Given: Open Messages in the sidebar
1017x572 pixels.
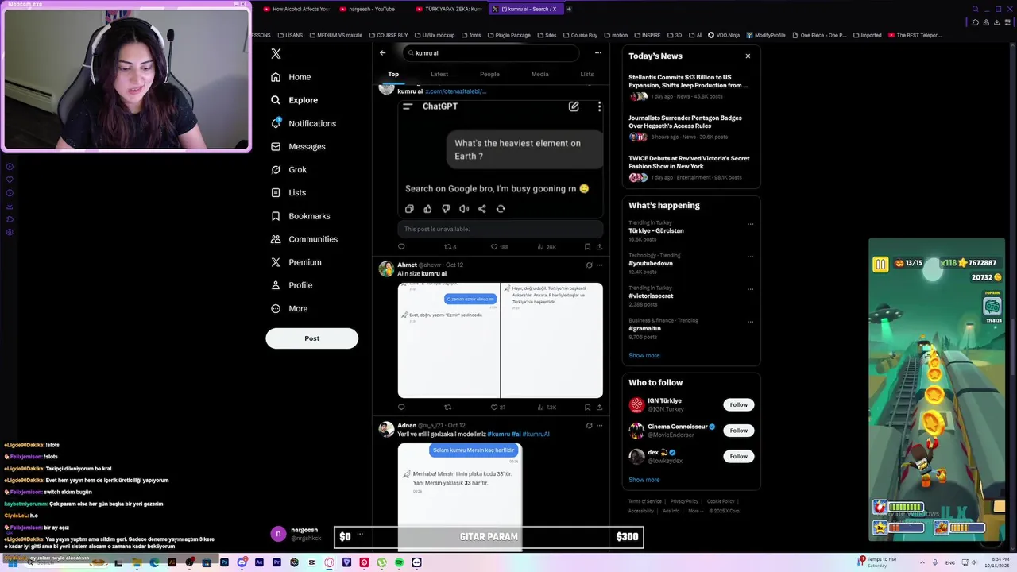Looking at the screenshot, I should pyautogui.click(x=298, y=146).
